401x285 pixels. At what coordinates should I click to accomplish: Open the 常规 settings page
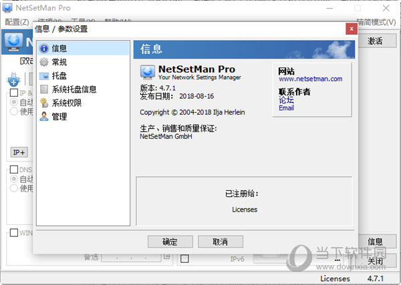[84, 62]
